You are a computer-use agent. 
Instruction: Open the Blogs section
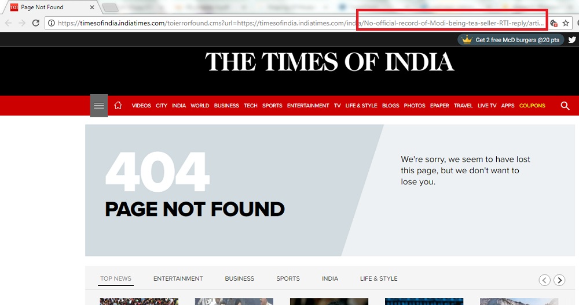[x=391, y=105]
